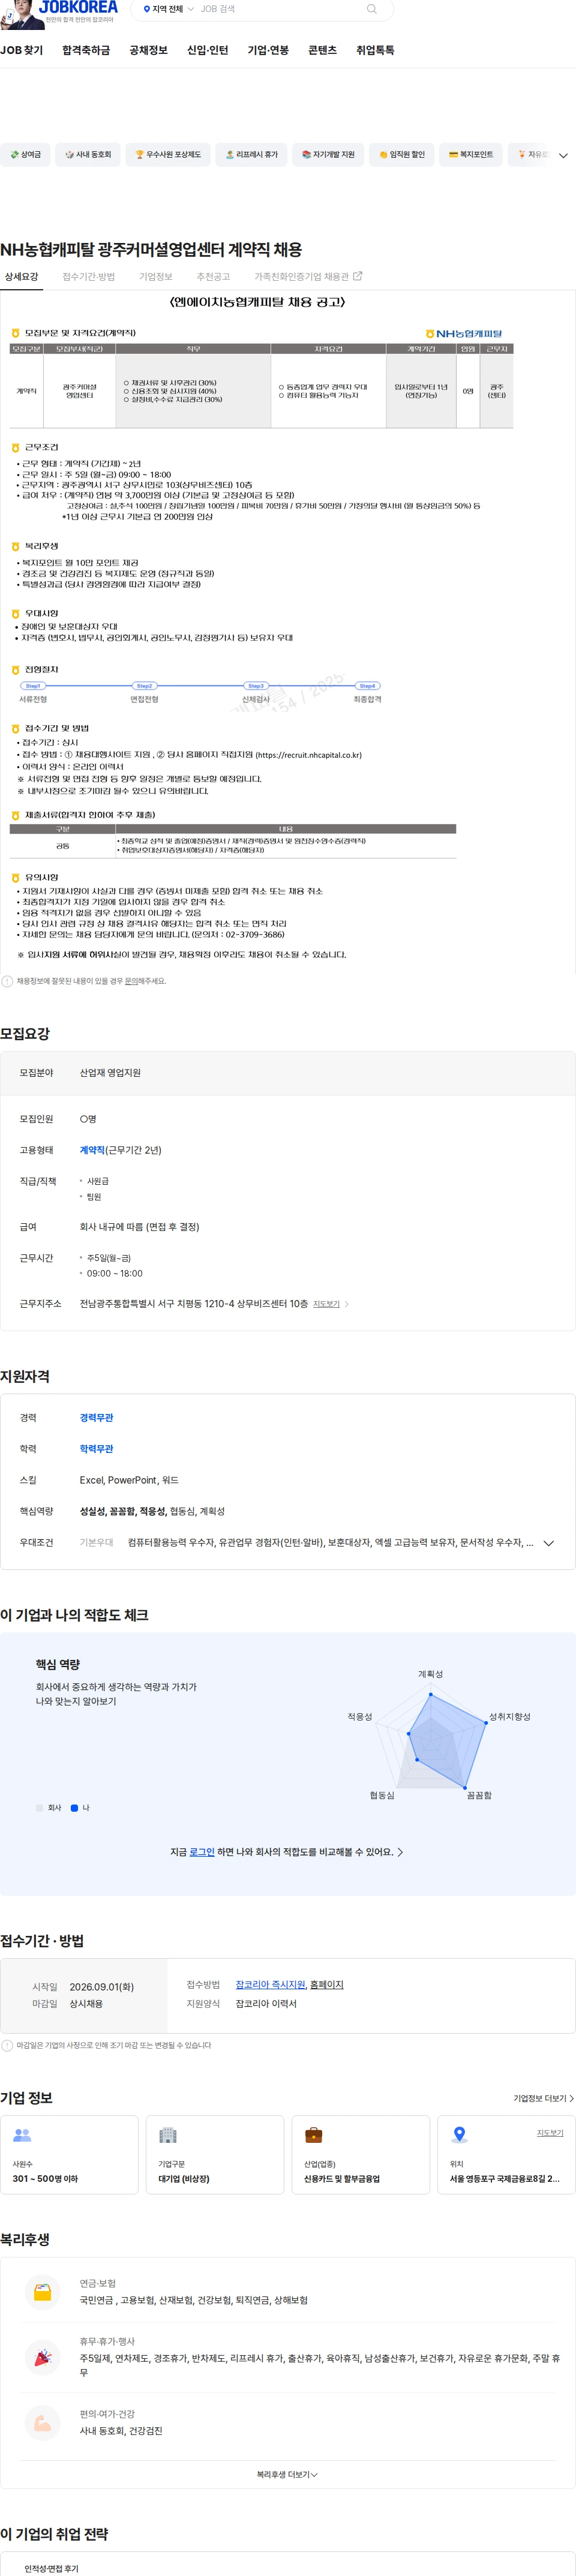This screenshot has width=576, height=2576.
Task: Click the Step1 서류전형 marker
Action: [33, 686]
